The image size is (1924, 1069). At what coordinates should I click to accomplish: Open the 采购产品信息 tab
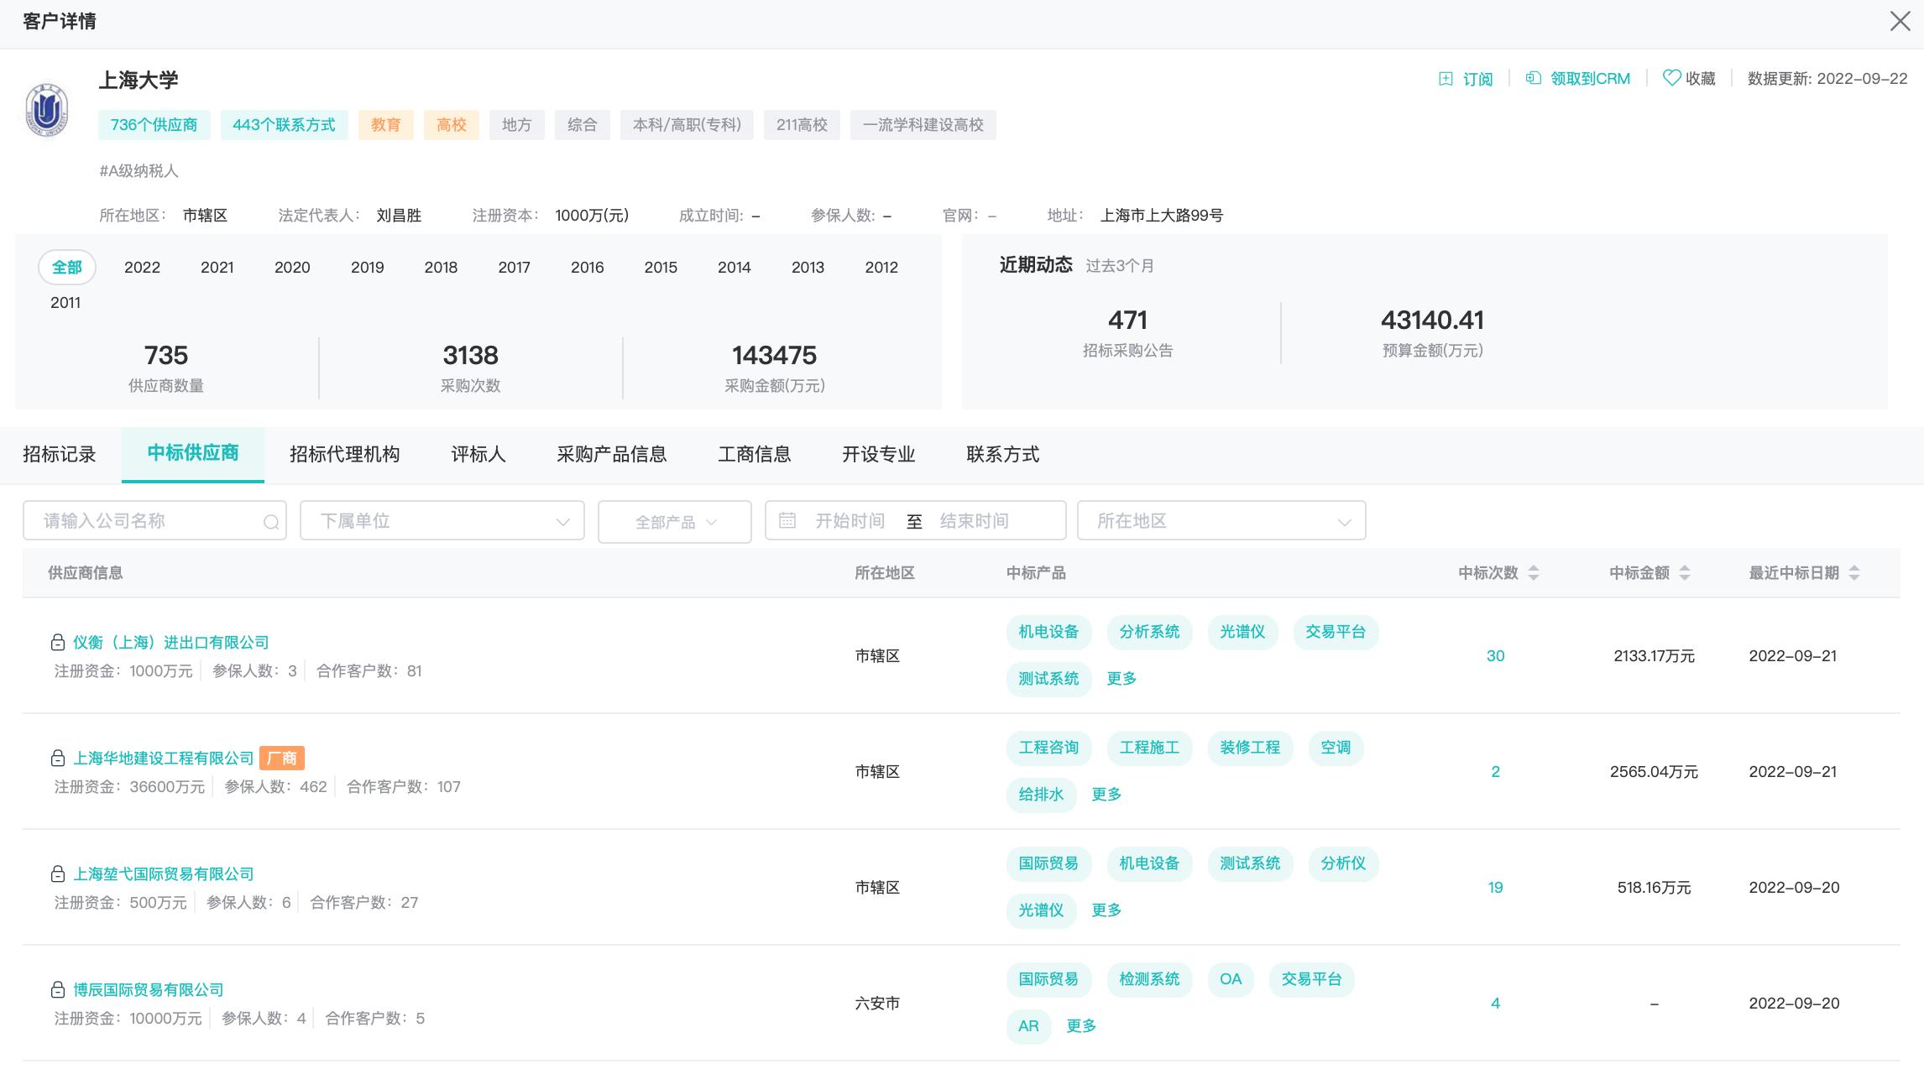point(612,455)
